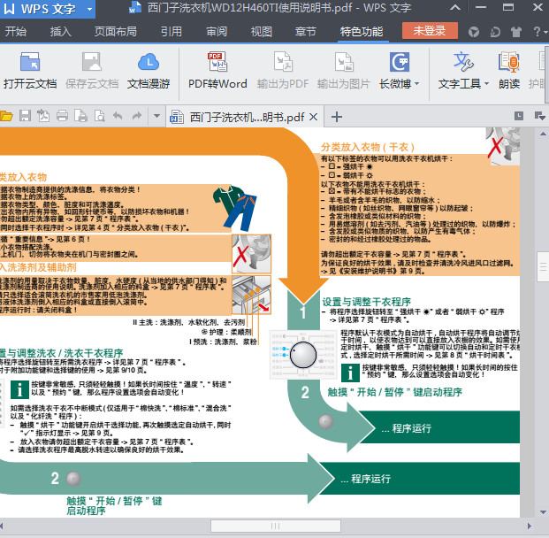549x538 pixels.
Task: Click the open folder icon in quick toolbar
Action: click(x=6, y=116)
